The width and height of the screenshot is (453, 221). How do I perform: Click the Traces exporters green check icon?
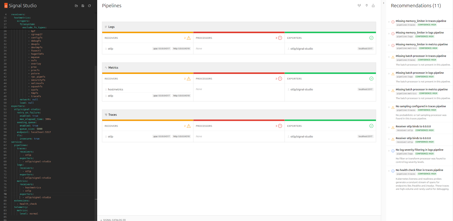371,126
